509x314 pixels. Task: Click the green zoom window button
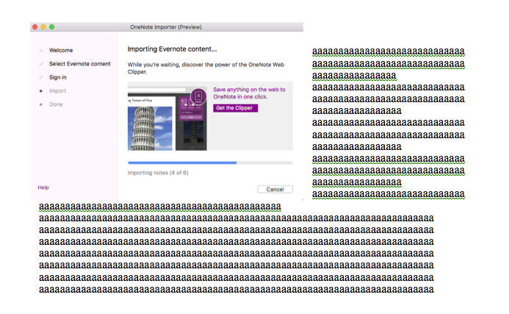[x=52, y=27]
